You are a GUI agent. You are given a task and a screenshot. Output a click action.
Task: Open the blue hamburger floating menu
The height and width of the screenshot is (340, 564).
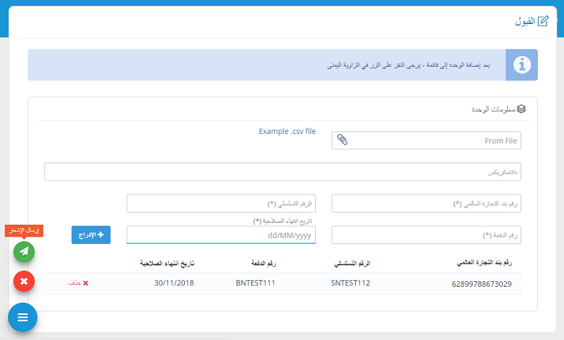point(23,317)
